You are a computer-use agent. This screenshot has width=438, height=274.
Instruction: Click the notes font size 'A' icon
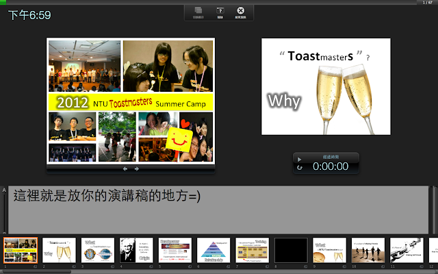(x=4, y=190)
